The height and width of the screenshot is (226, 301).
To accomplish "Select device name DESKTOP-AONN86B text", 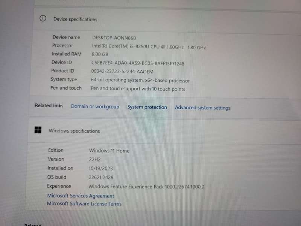I will pos(114,38).
